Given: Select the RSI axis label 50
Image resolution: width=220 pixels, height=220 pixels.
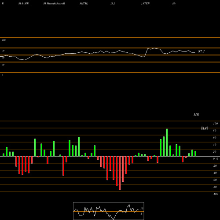Looking at the screenshot, I should tap(3, 58).
